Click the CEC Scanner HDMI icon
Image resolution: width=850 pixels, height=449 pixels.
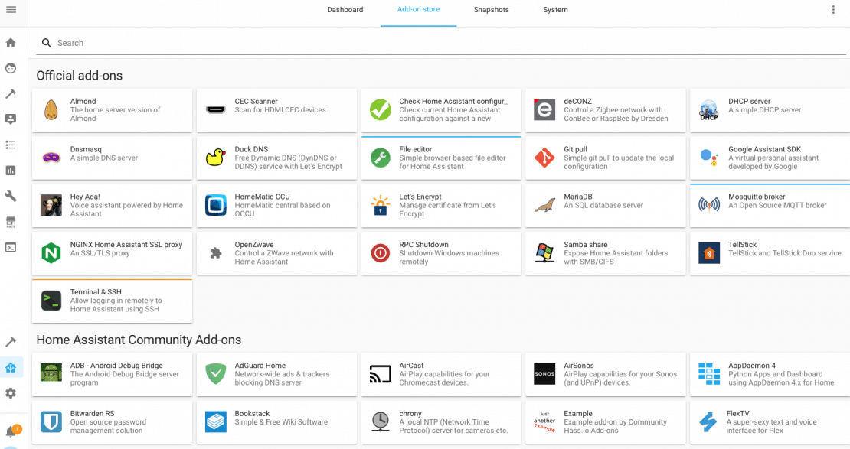(x=216, y=110)
